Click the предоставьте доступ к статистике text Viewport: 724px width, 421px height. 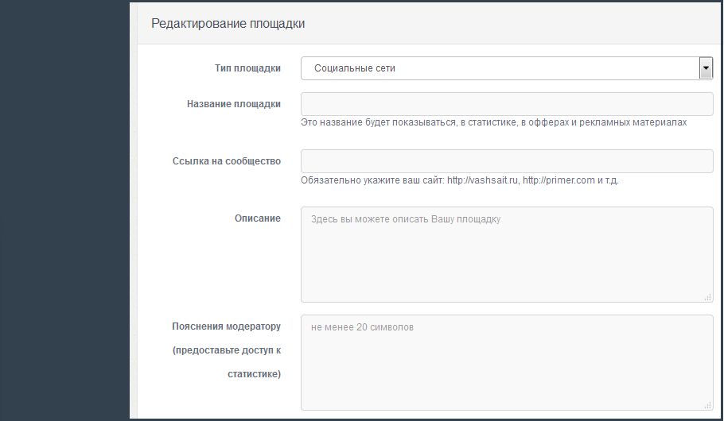click(x=228, y=362)
